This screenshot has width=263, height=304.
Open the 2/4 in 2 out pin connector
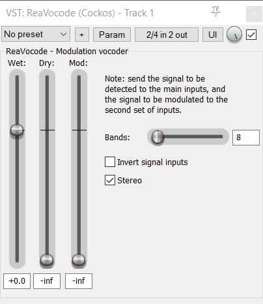[167, 35]
